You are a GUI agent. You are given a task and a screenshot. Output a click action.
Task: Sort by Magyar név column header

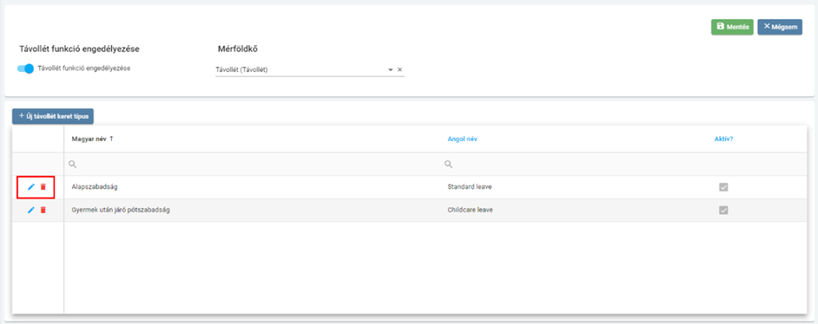(89, 139)
